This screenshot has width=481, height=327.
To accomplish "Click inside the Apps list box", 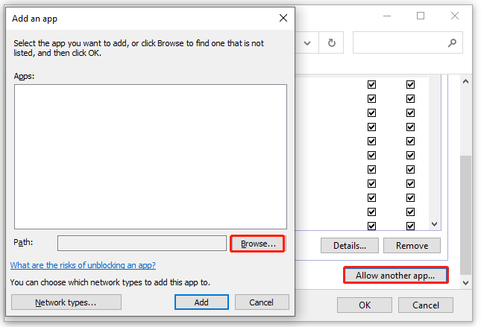I will (151, 156).
